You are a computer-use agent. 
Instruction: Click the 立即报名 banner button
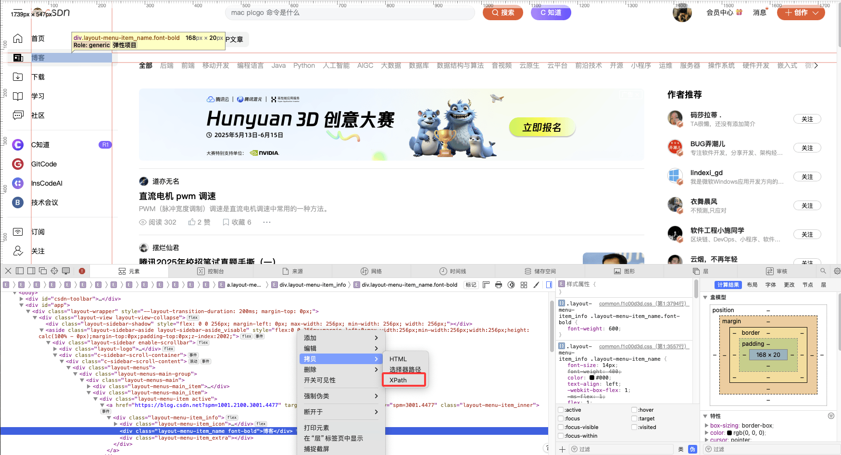click(x=542, y=127)
